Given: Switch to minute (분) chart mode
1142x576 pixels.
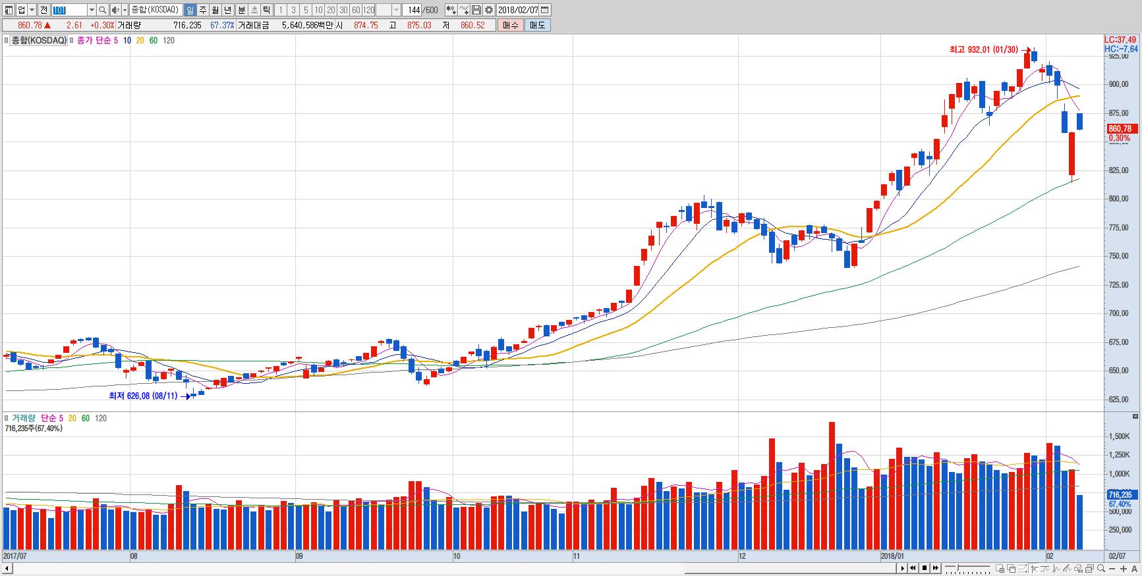Looking at the screenshot, I should (x=241, y=10).
